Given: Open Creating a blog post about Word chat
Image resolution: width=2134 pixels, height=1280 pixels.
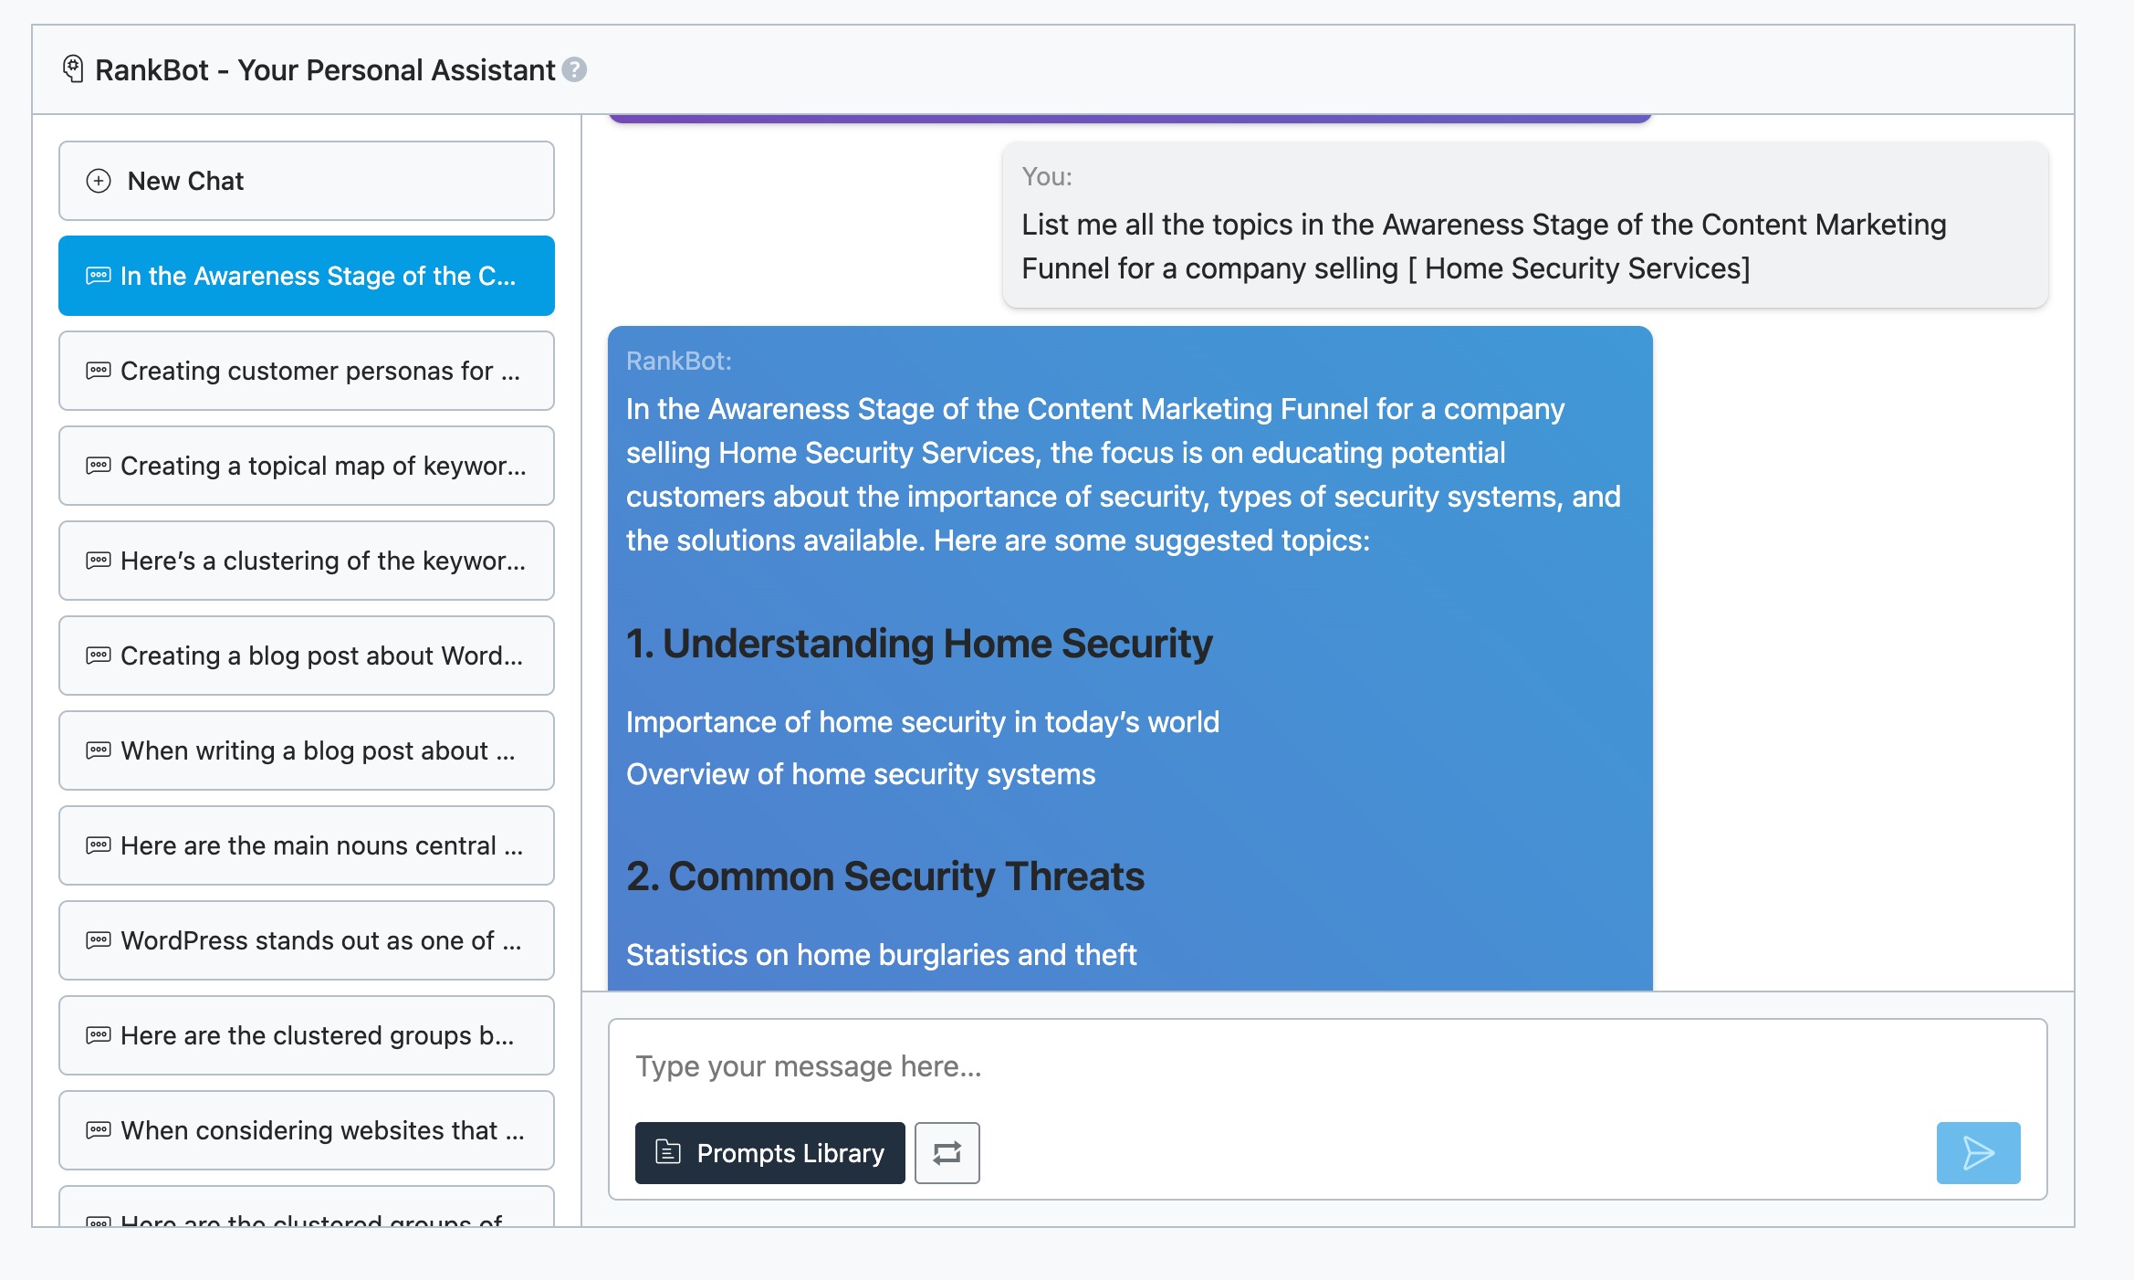Looking at the screenshot, I should coord(306,656).
